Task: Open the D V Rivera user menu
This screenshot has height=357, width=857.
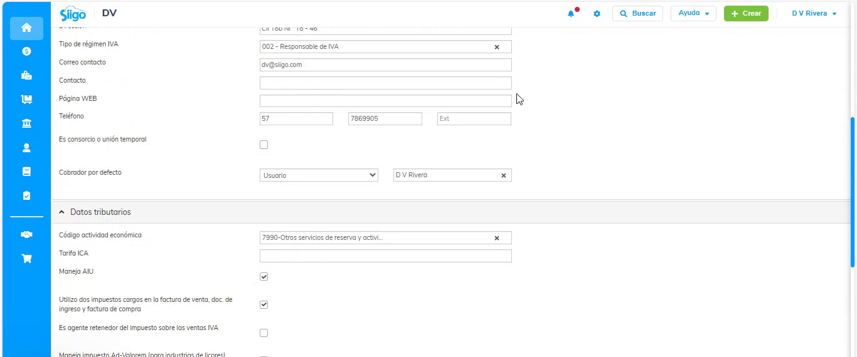Action: pyautogui.click(x=814, y=14)
